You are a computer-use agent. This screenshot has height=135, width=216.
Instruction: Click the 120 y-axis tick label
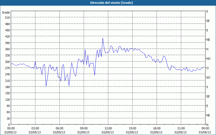[x=8, y=100]
